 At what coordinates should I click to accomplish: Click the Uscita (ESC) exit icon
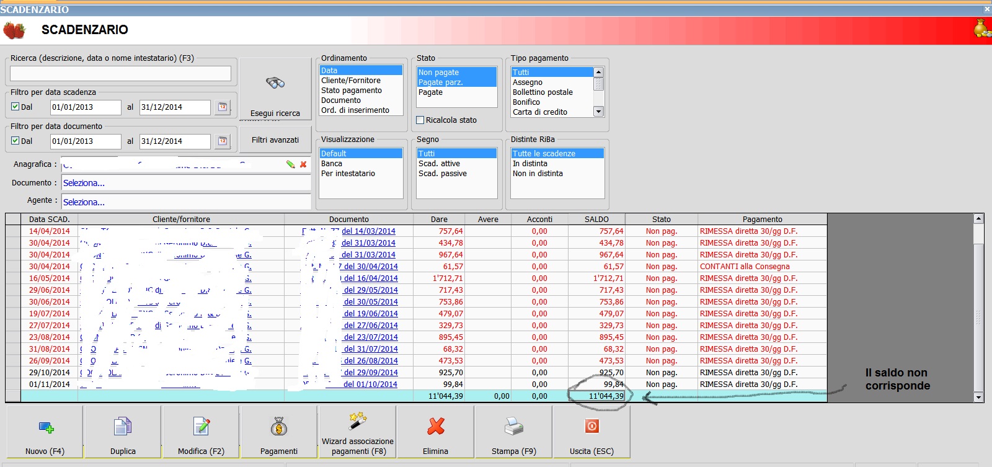tap(591, 426)
